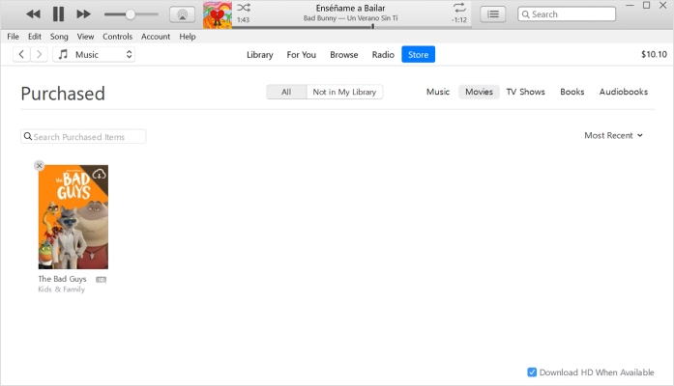Download The Bad Guys via the cloud icon
Screen dimensions: 674x386
(100, 174)
